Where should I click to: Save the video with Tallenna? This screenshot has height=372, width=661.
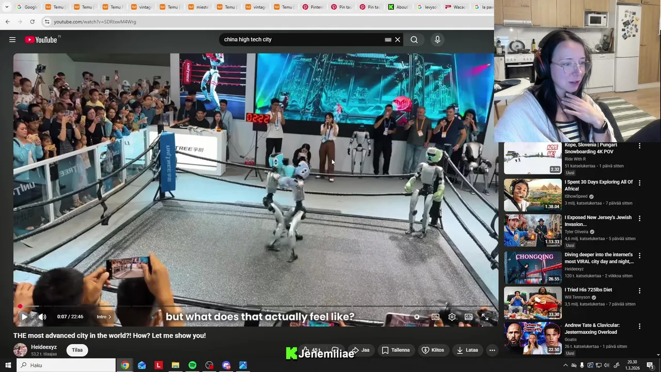[x=396, y=350]
